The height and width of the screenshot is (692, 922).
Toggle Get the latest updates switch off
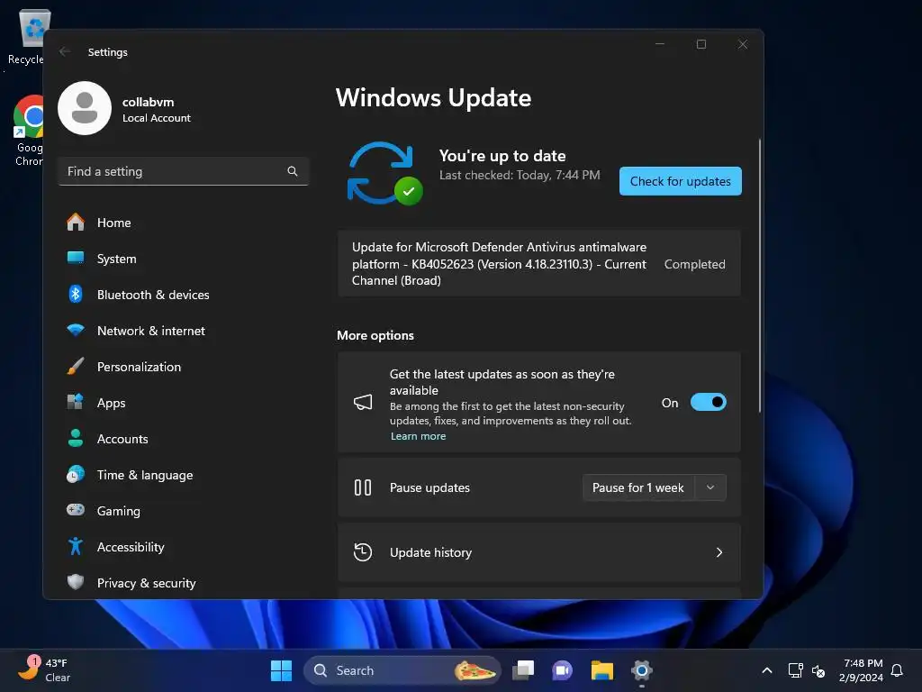708,403
